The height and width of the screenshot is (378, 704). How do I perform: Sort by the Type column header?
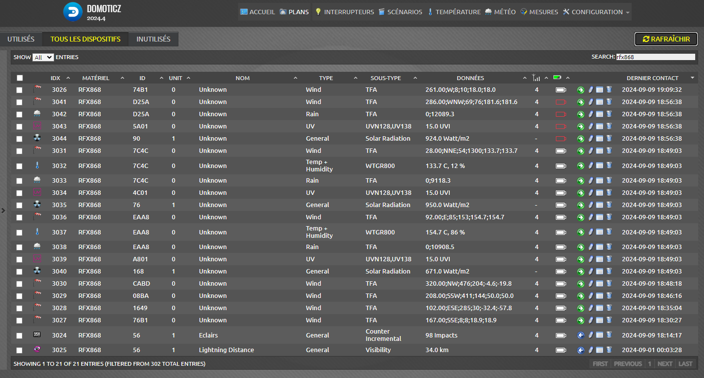click(x=326, y=78)
